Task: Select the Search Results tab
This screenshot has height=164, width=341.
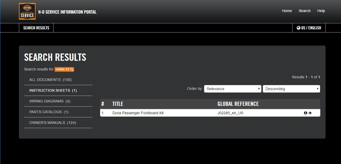Action: click(36, 28)
